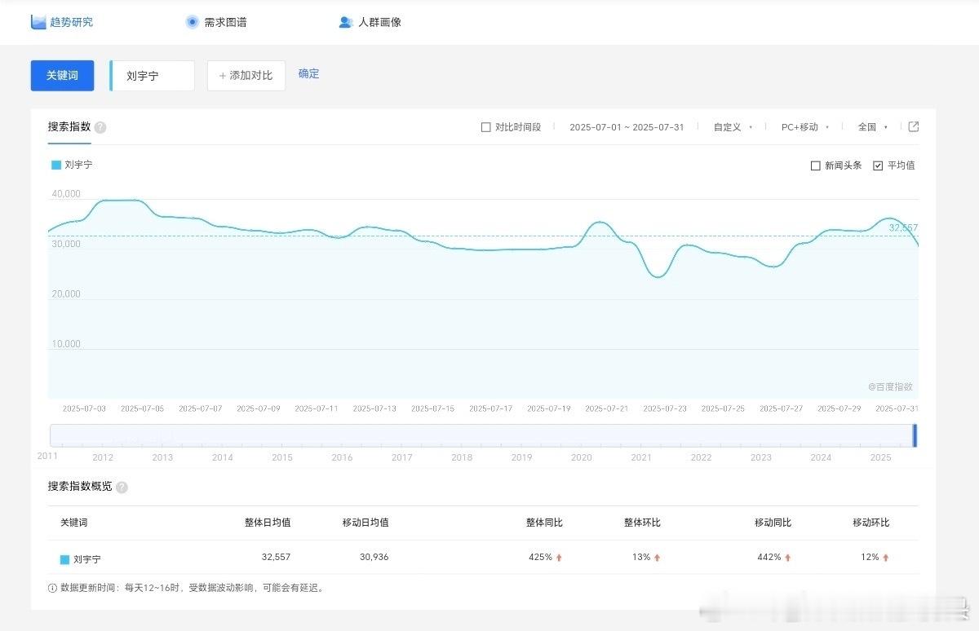Click x-axis date 2025-07-05
The height and width of the screenshot is (631, 979).
(x=142, y=408)
